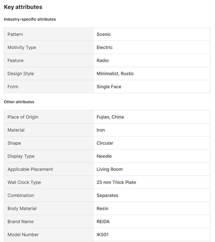Select the Combination value Separates
Viewport: 215px width, 242px height.
(x=107, y=195)
